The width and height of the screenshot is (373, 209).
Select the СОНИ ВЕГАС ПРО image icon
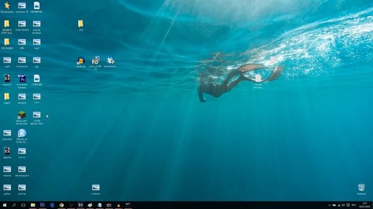37,115
